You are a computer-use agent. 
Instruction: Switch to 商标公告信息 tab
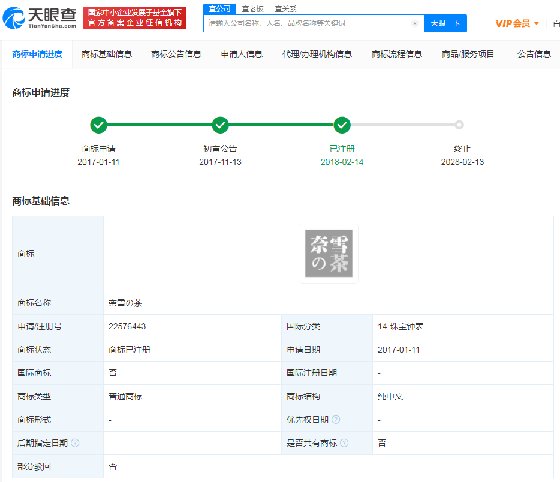coord(176,54)
